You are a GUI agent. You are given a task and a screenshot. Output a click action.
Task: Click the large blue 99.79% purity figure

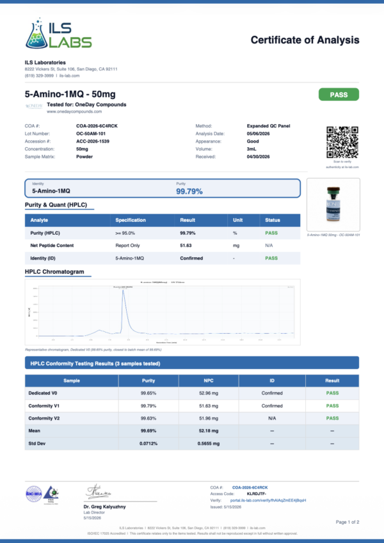click(x=189, y=191)
